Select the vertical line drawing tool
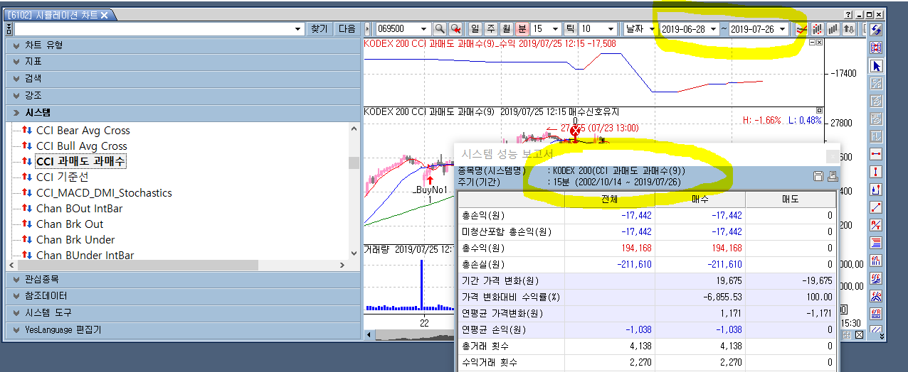 876,172
